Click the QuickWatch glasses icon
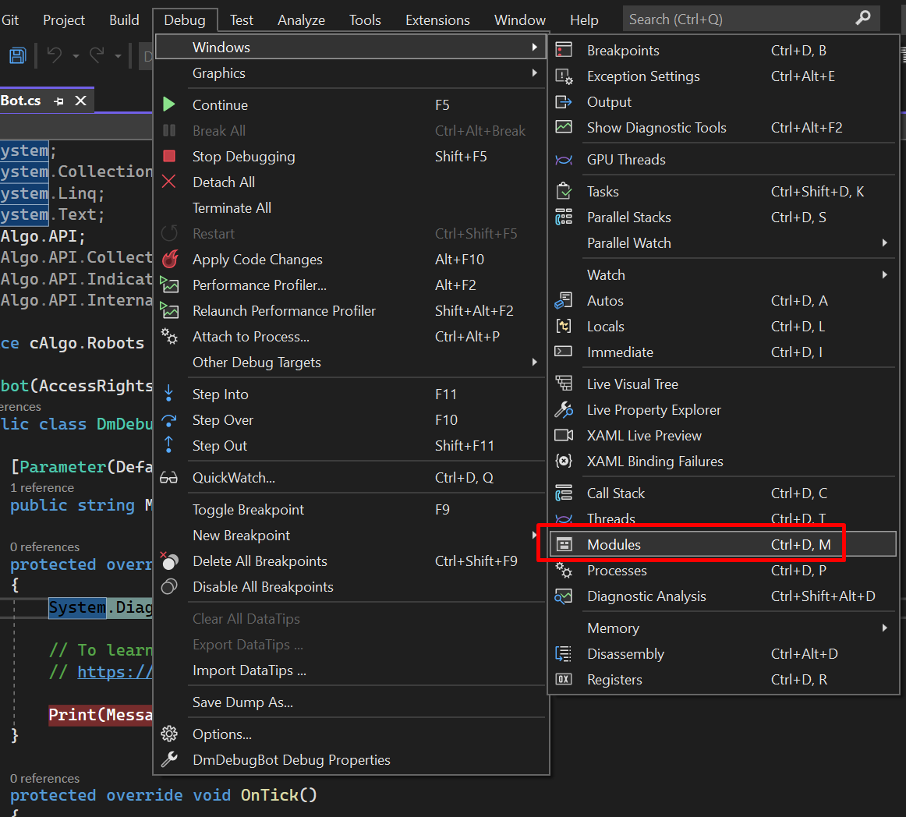The height and width of the screenshot is (817, 906). [168, 478]
